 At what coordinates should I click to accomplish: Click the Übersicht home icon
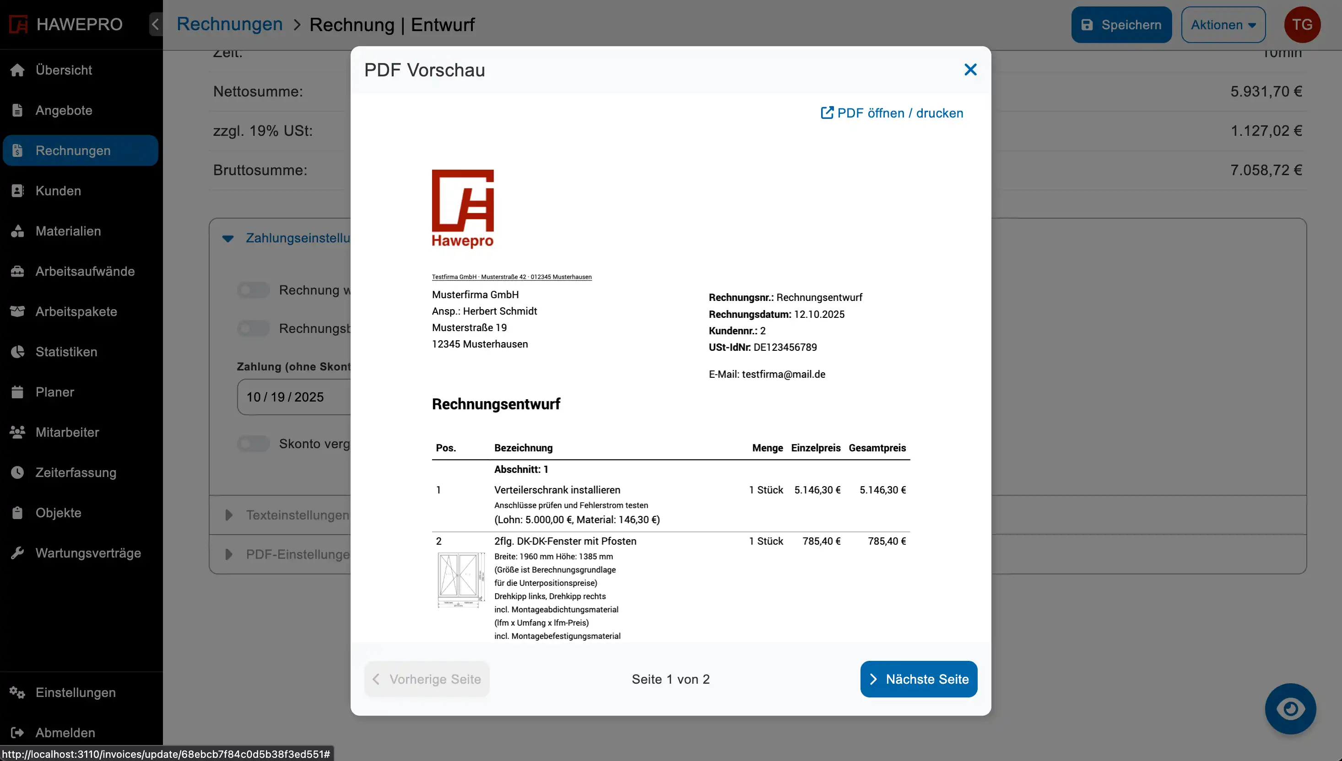pyautogui.click(x=17, y=70)
